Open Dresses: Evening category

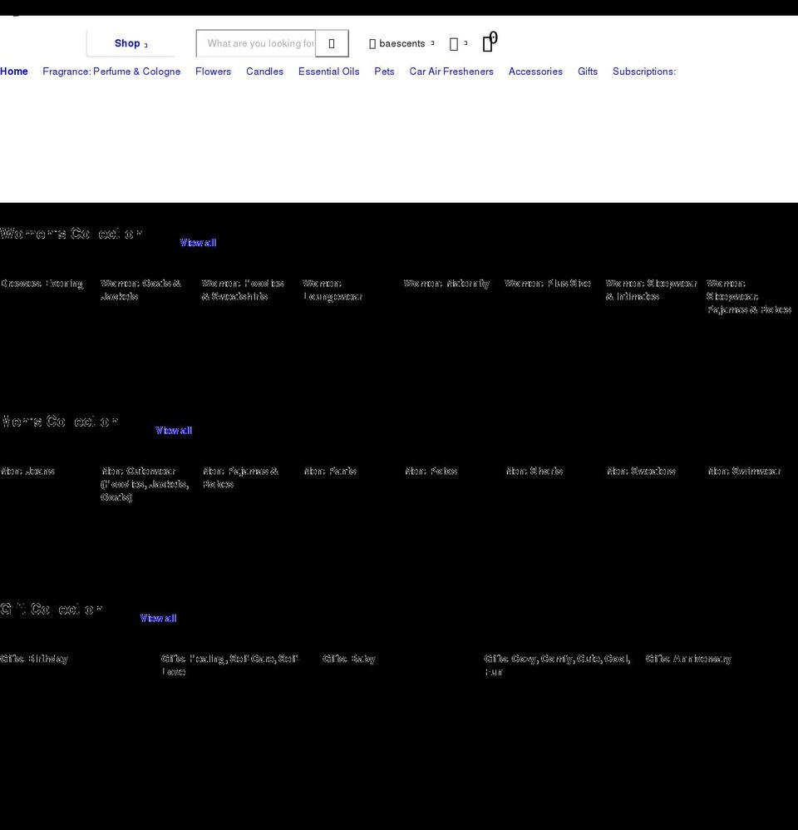(42, 284)
